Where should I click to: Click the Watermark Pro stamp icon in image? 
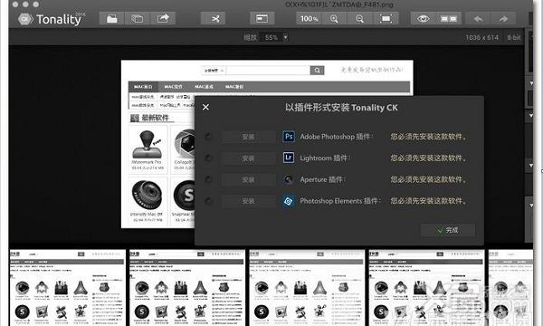coord(148,145)
